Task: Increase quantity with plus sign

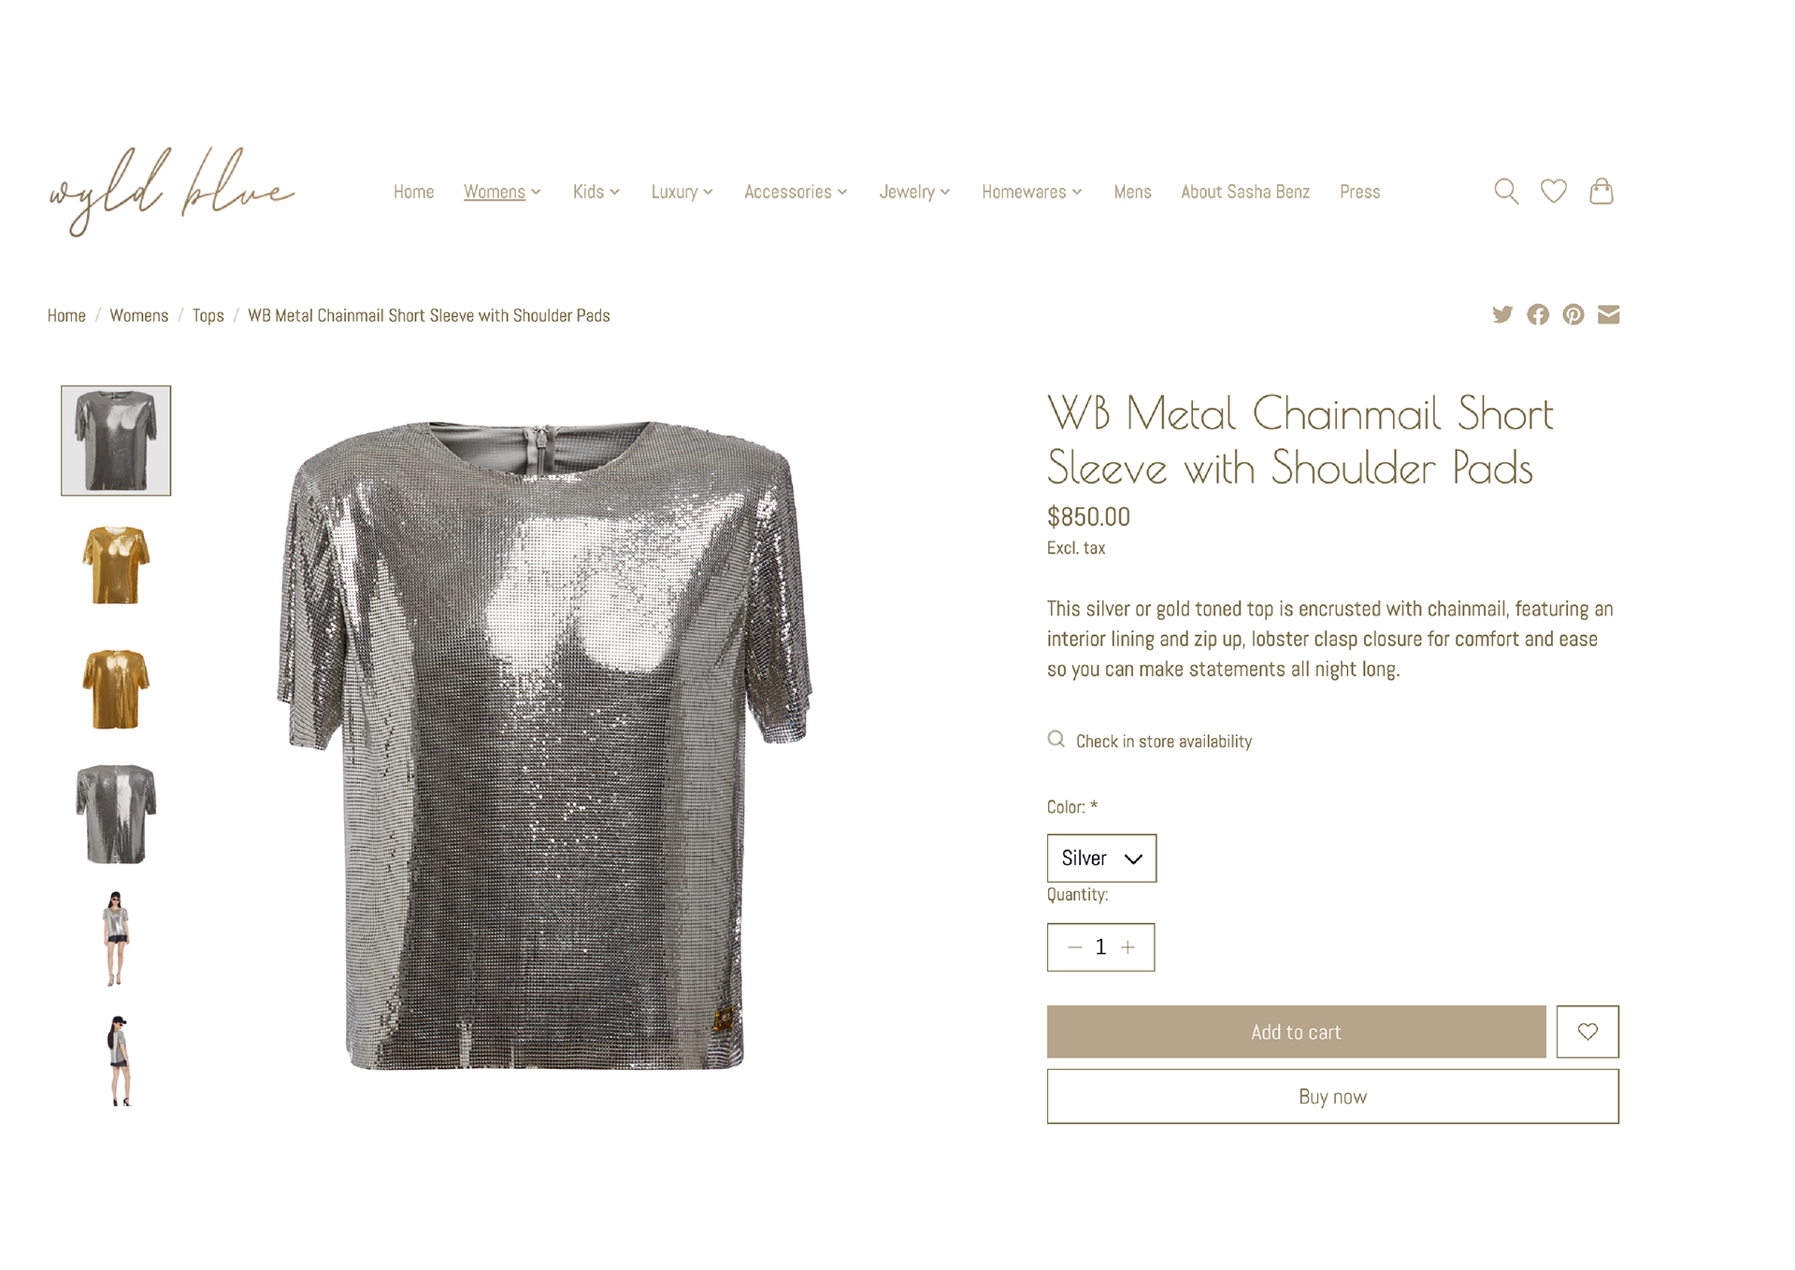Action: pyautogui.click(x=1128, y=947)
